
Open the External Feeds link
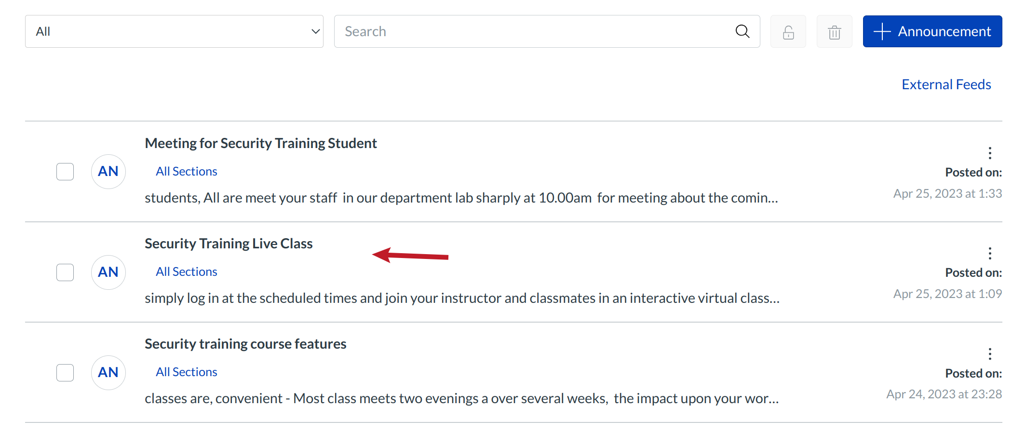tap(946, 84)
